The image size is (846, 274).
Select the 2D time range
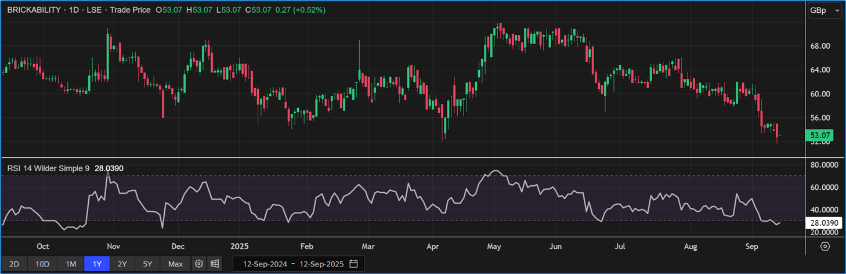click(14, 264)
